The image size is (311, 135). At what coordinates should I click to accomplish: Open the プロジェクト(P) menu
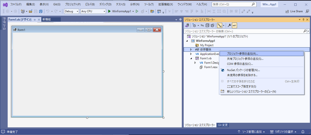pos(73,4)
